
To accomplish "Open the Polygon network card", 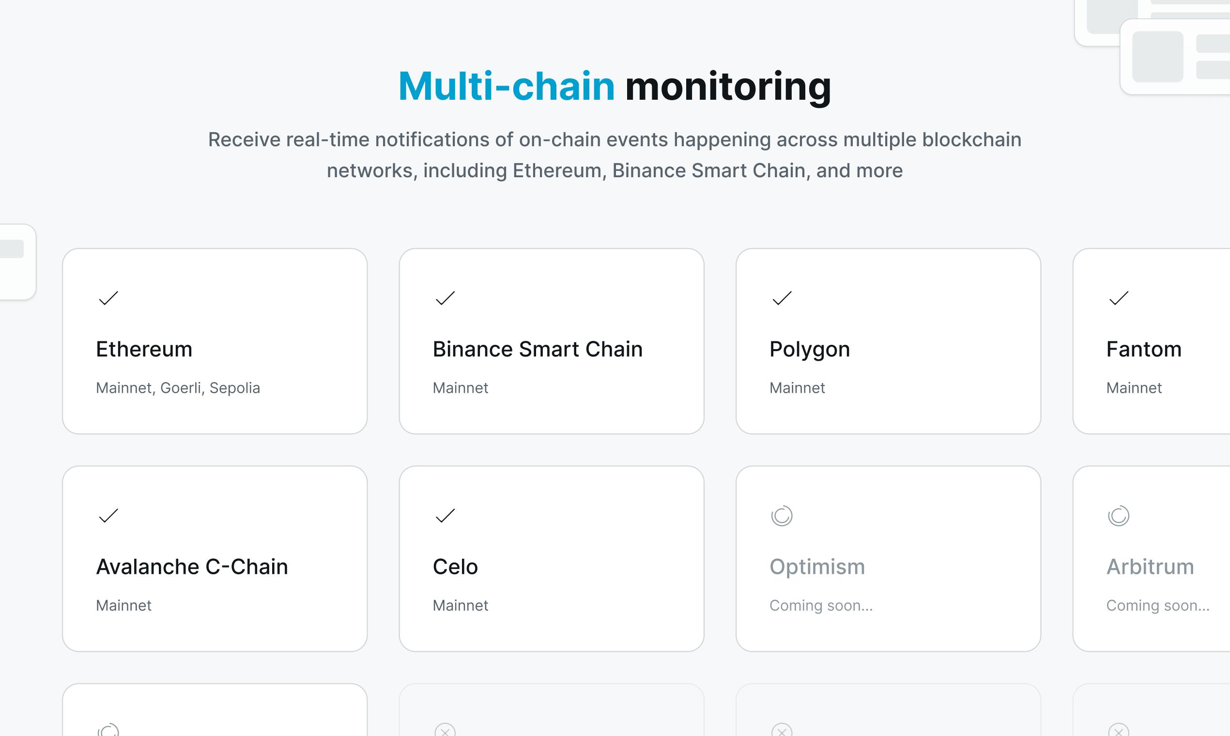I will 888,341.
